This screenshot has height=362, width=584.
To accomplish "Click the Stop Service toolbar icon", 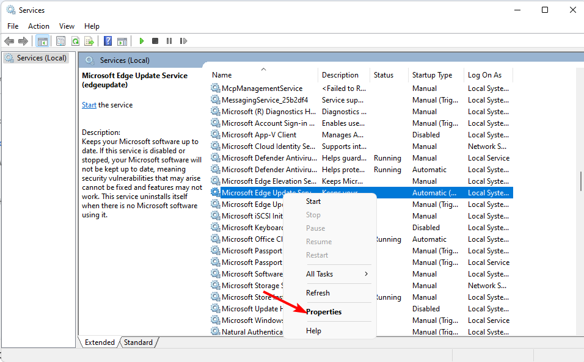I will (x=155, y=40).
